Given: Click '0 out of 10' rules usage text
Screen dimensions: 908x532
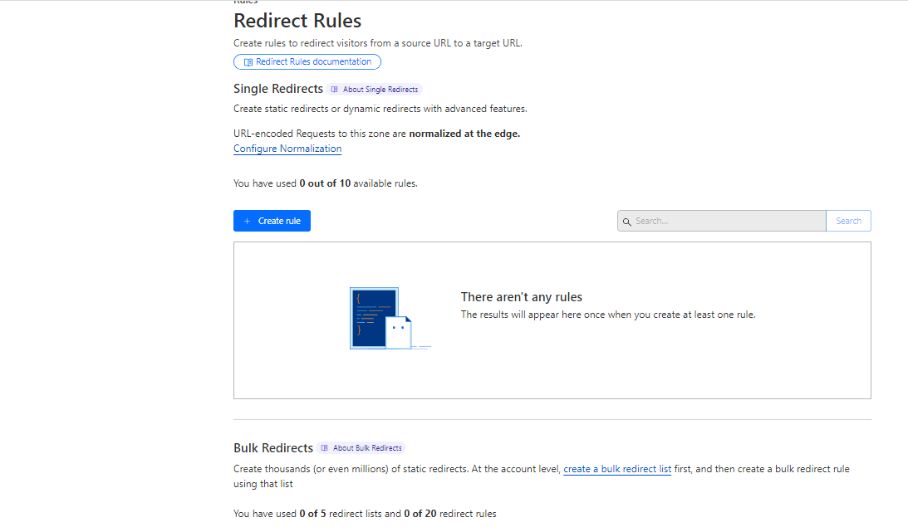Looking at the screenshot, I should click(325, 183).
